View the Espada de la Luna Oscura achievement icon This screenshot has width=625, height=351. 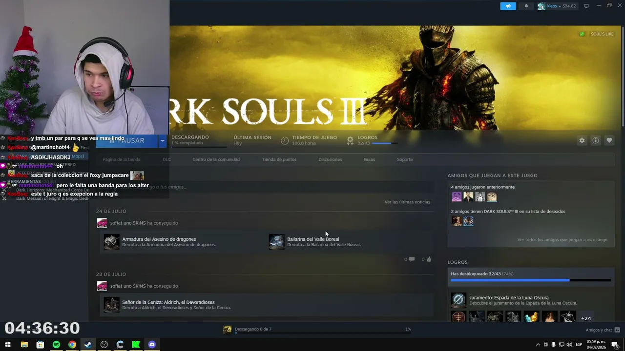[458, 300]
